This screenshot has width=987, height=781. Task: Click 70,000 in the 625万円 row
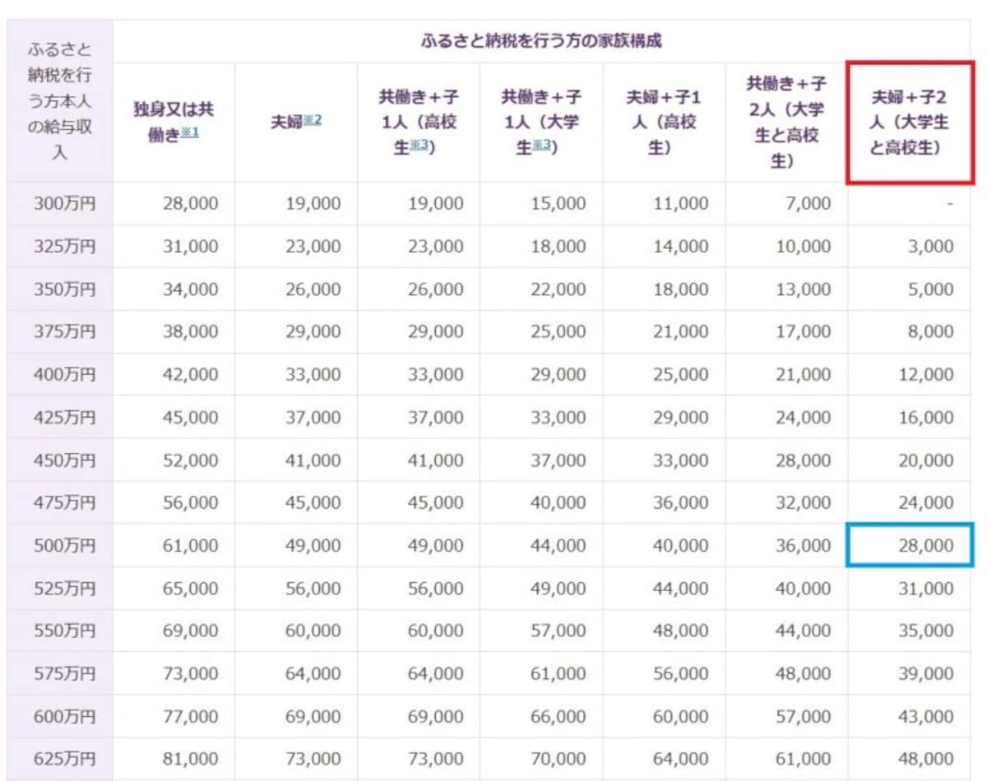tap(558, 760)
